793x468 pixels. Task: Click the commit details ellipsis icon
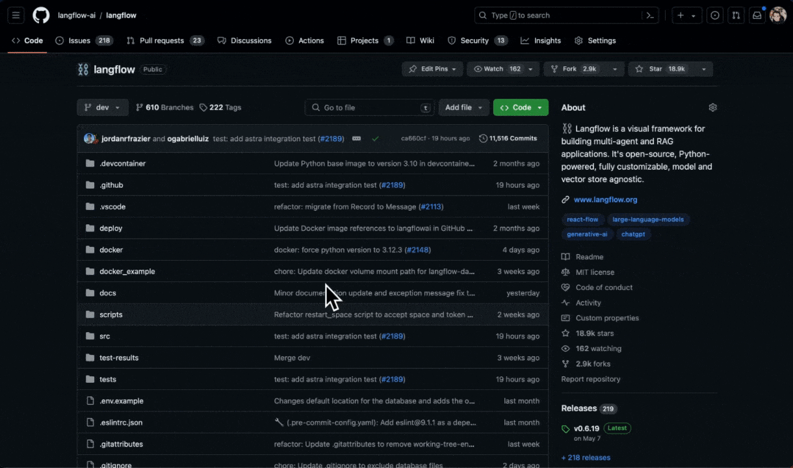356,138
